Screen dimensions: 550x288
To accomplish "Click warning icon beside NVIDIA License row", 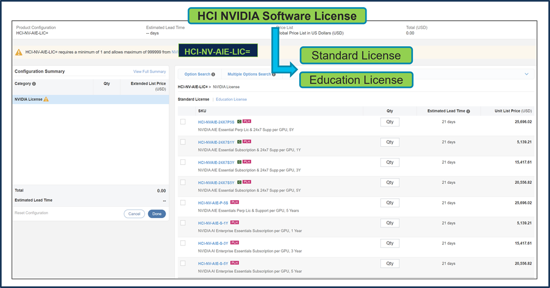I will pyautogui.click(x=46, y=99).
